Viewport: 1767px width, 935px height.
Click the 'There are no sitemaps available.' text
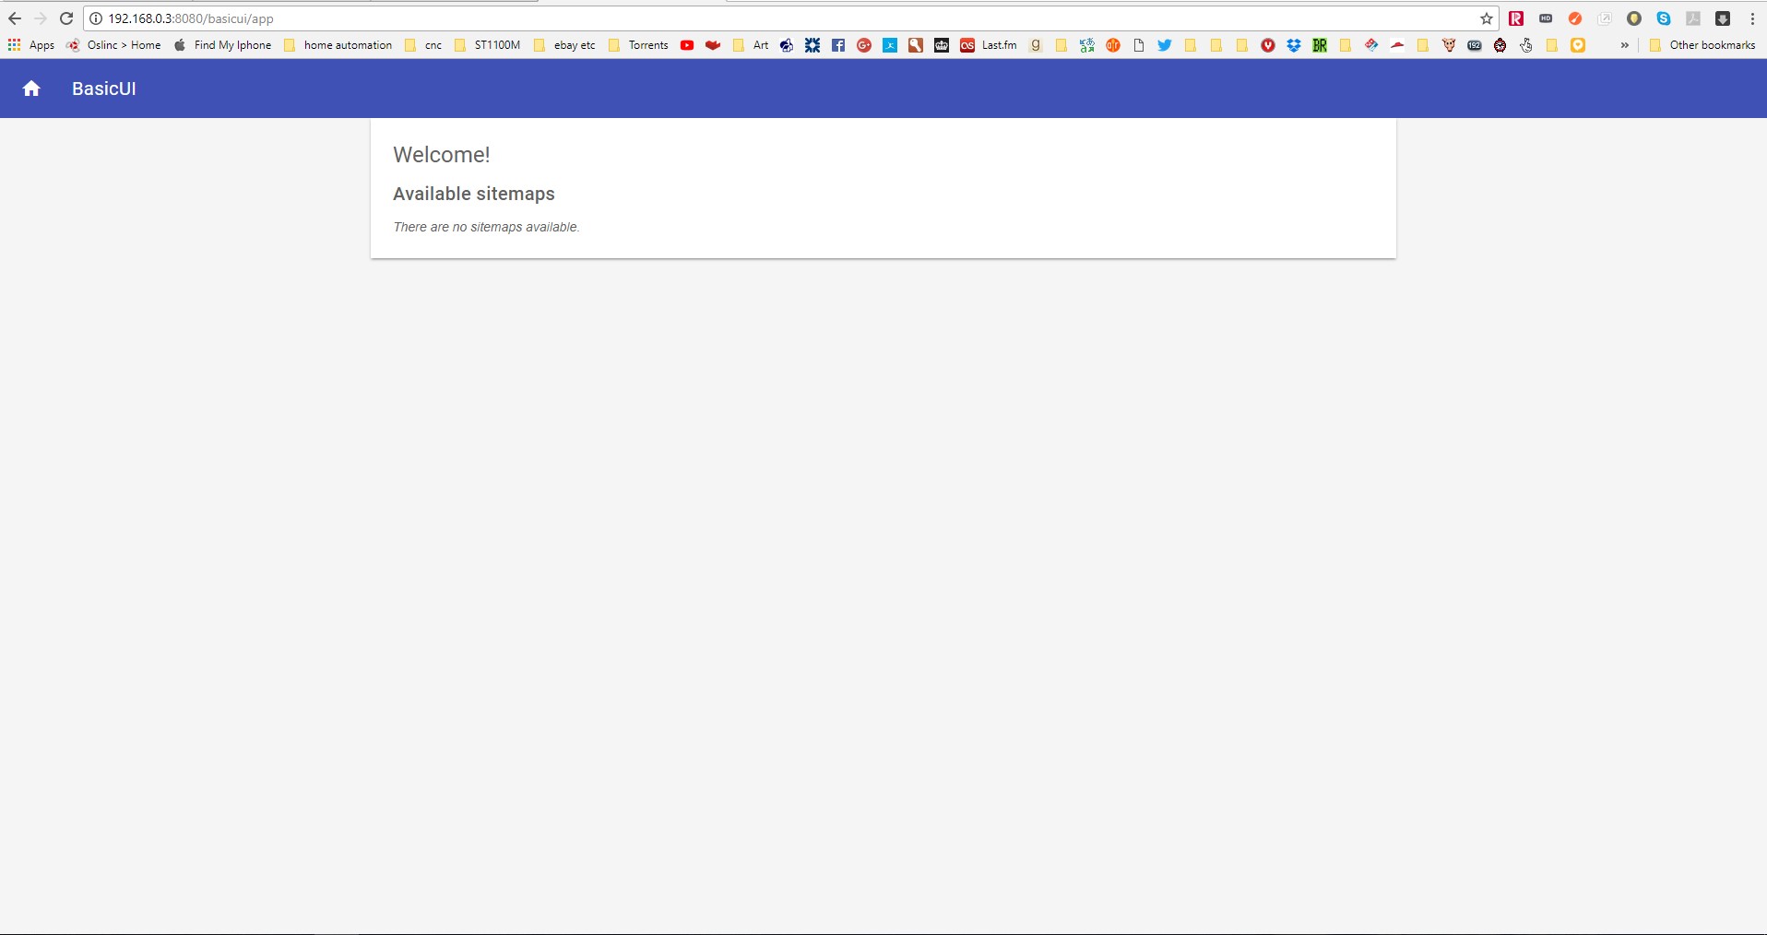[x=486, y=227]
